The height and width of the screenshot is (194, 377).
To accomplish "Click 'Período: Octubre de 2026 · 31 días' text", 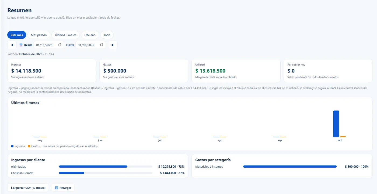I will pos(31,54).
